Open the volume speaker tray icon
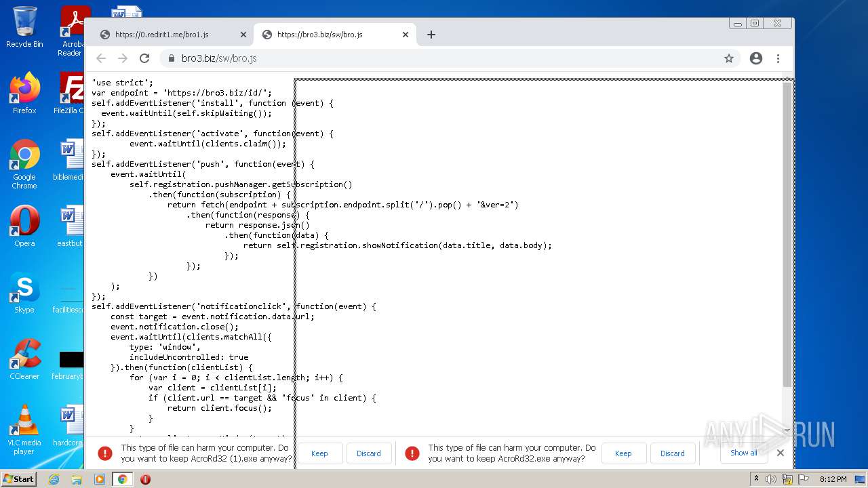 [x=771, y=479]
